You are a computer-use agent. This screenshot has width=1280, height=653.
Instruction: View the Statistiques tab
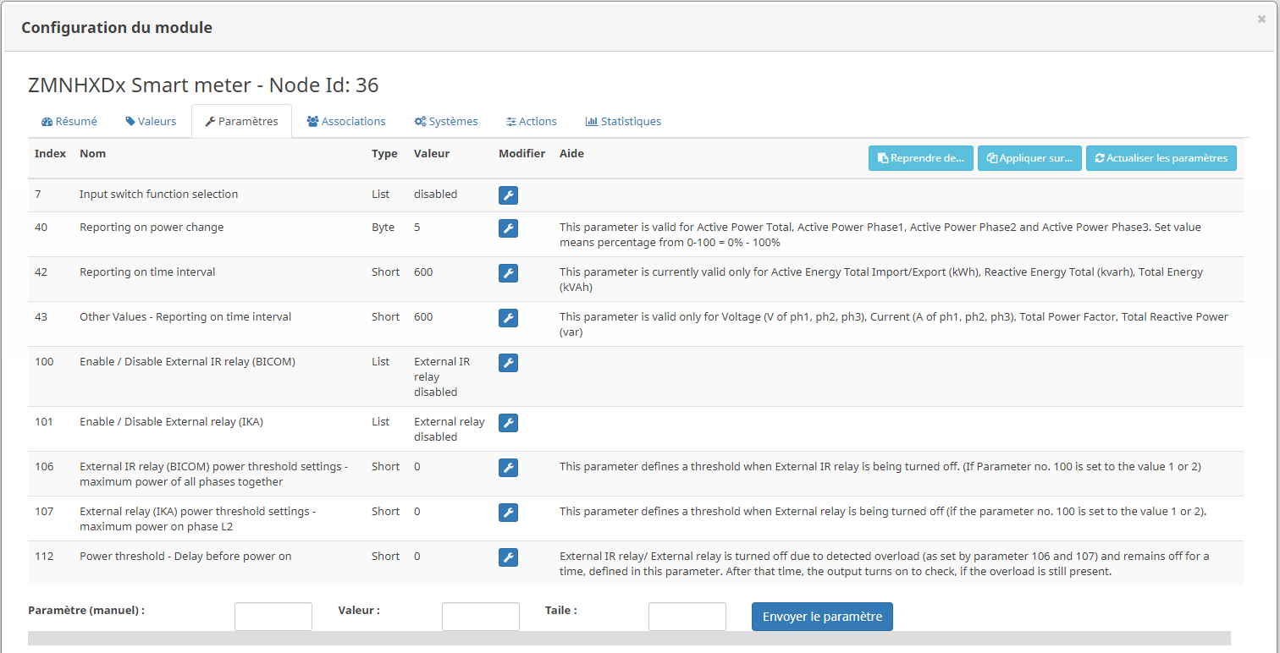[623, 121]
